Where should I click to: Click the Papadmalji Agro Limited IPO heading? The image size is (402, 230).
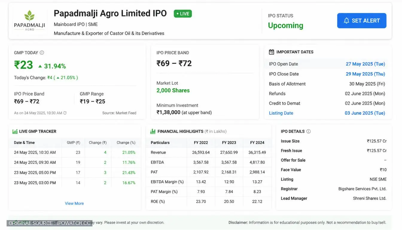point(110,13)
